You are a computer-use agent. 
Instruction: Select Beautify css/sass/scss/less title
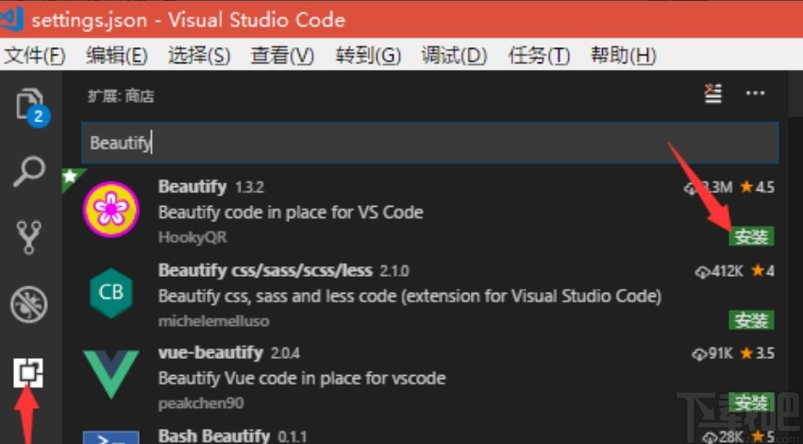pyautogui.click(x=265, y=270)
